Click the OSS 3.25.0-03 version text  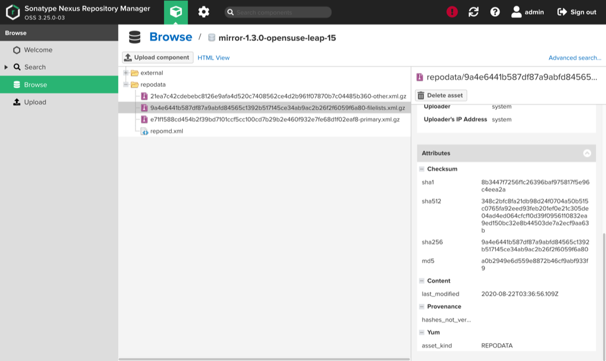44,18
